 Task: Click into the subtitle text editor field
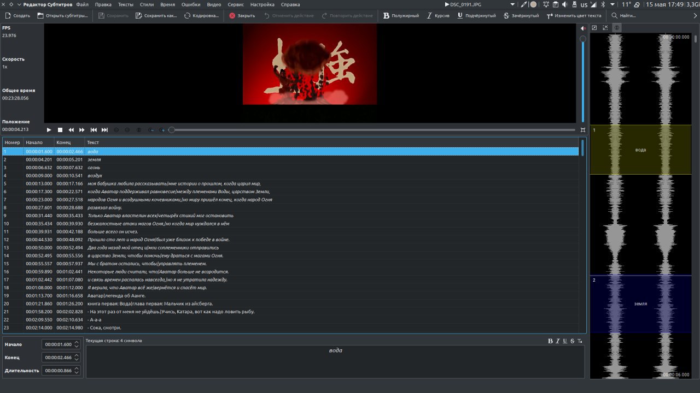tap(335, 361)
